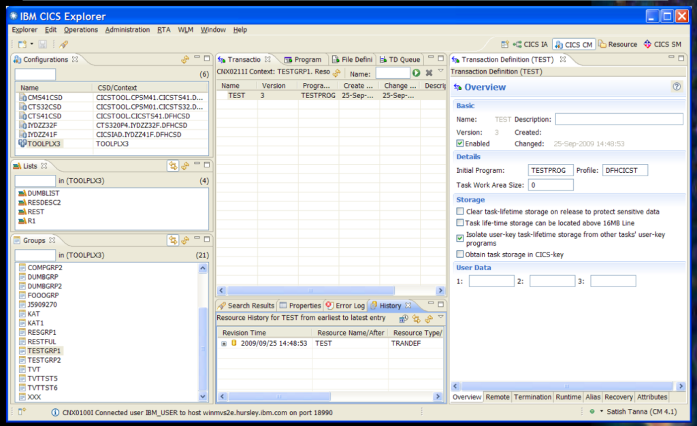Open the Recovery editor tab
The height and width of the screenshot is (426, 697).
(618, 397)
